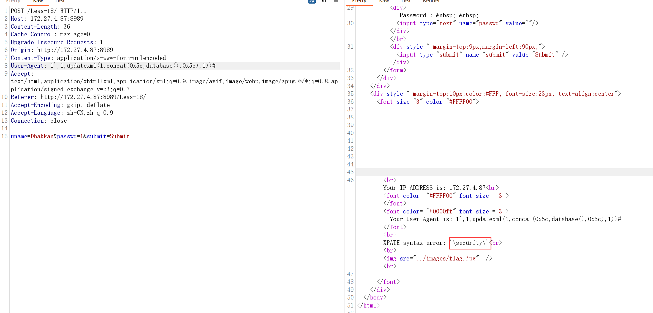Click the XPATH syntax error: text
The width and height of the screenshot is (653, 313).
[415, 243]
